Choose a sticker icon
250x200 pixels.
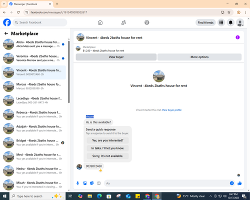(x=92, y=183)
